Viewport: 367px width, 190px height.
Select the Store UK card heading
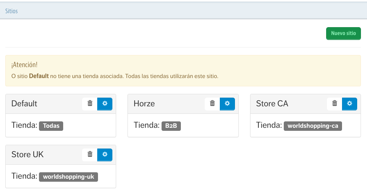28,155
